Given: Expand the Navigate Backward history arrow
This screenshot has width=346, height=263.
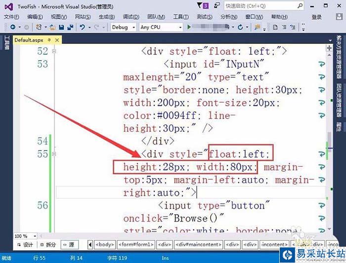Looking at the screenshot, I should (x=19, y=27).
